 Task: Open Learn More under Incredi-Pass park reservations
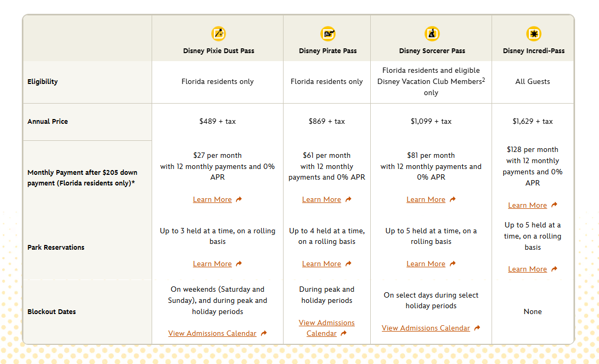click(x=527, y=269)
